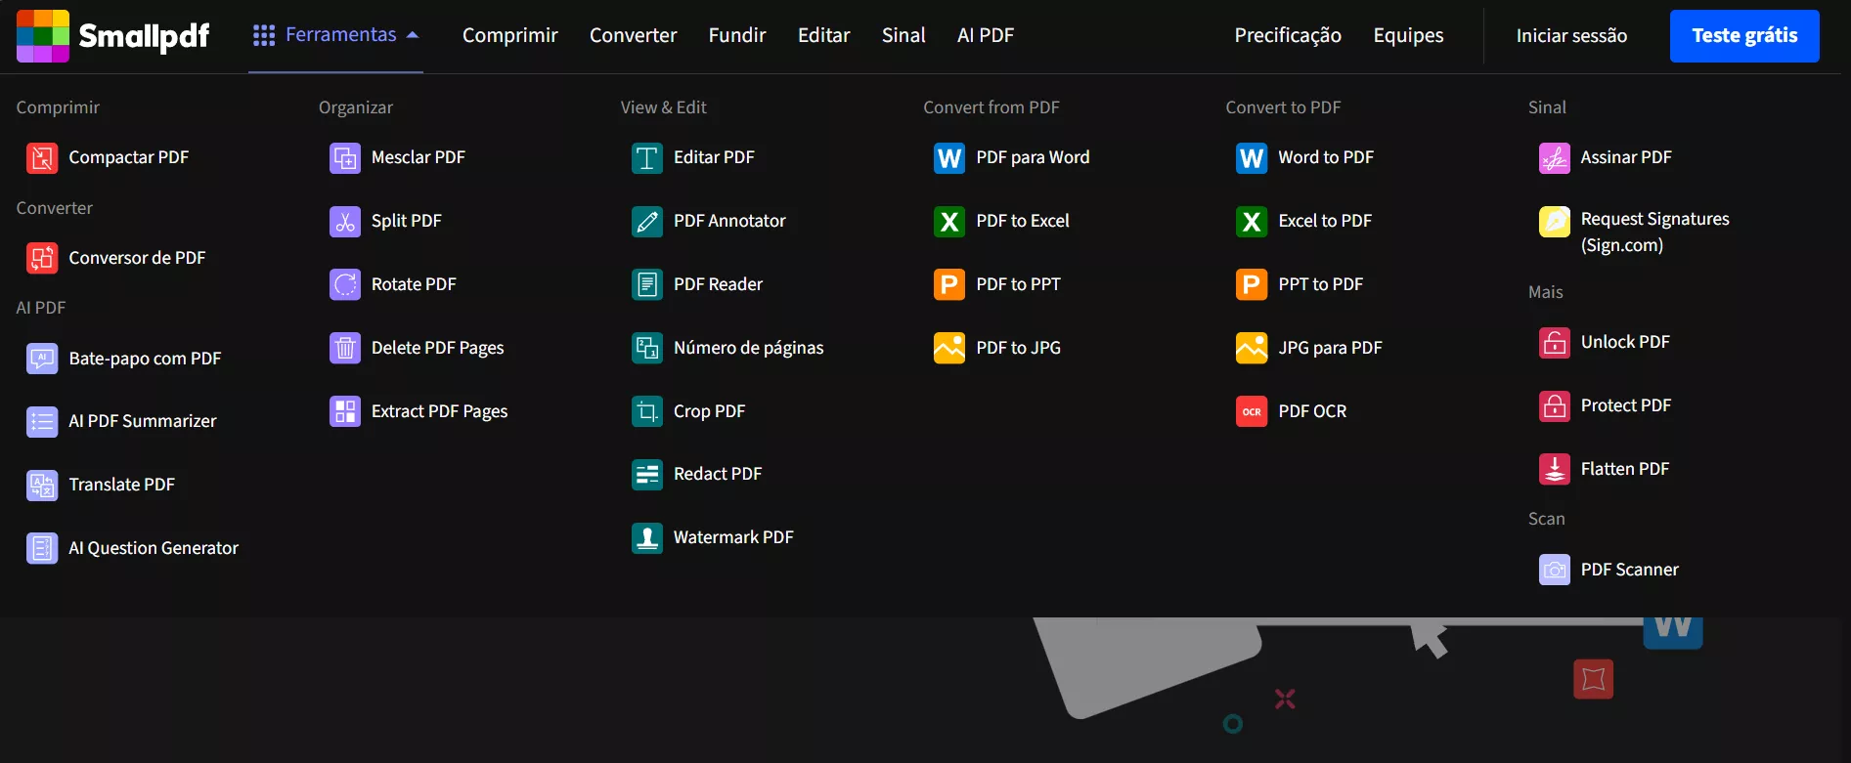Screen dimensions: 1851x763
Task: Open Sinal in the top navigation
Action: pyautogui.click(x=903, y=35)
